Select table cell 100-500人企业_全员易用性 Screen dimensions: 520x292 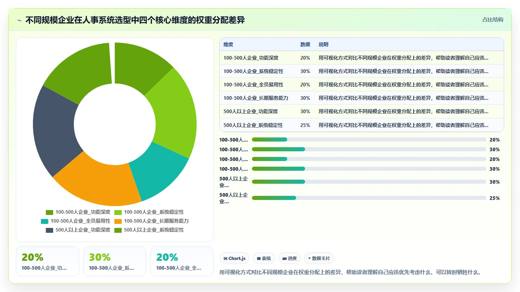tap(253, 85)
